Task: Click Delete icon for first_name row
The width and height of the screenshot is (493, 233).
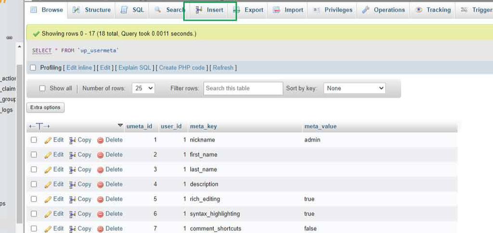Action: [100, 155]
